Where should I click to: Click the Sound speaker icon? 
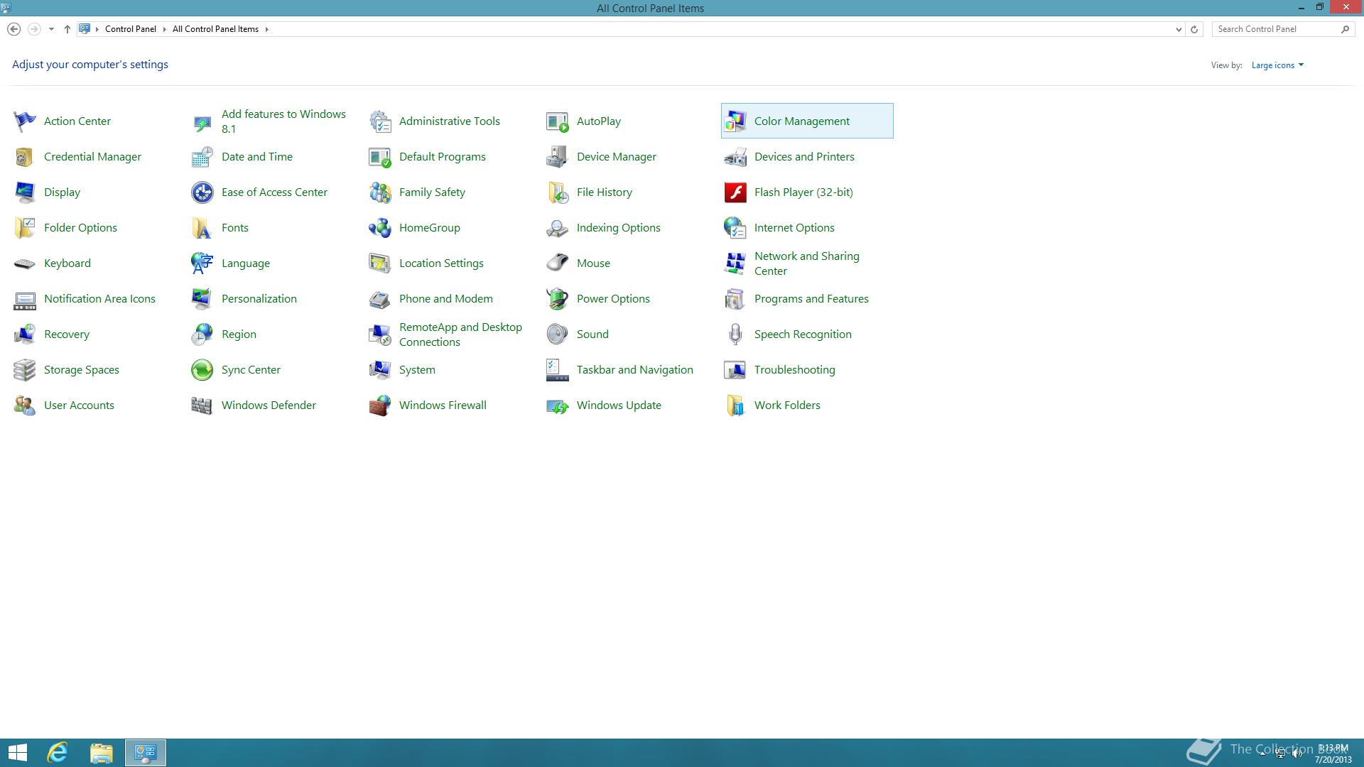(x=558, y=334)
